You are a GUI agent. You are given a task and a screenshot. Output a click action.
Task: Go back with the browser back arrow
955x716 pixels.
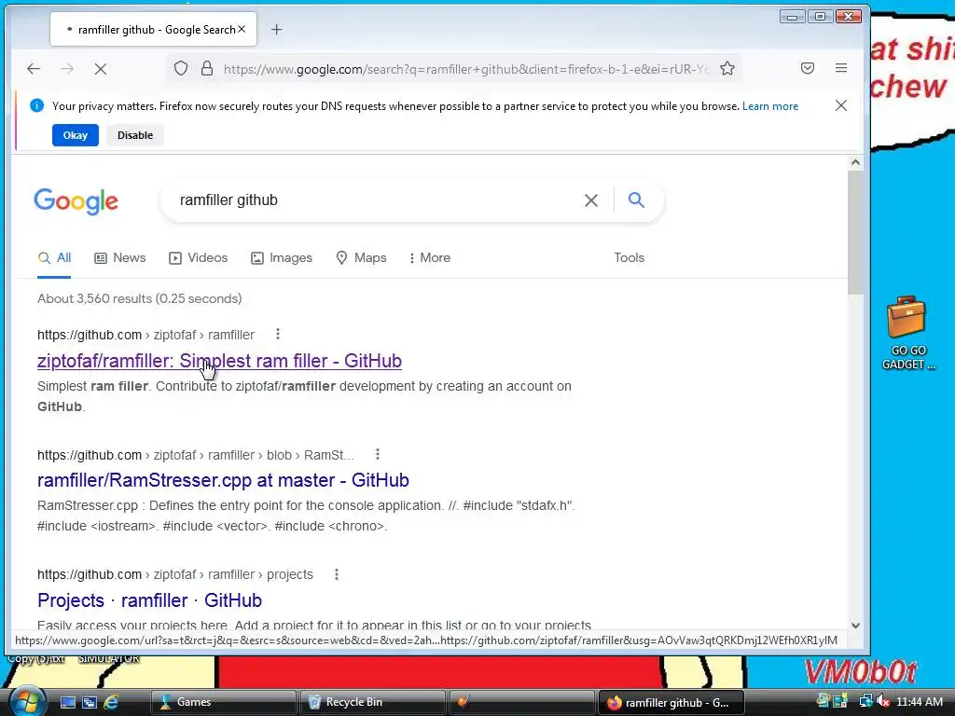(34, 69)
